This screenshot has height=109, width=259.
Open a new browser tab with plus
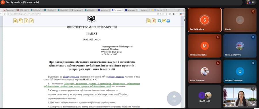(167, 10)
